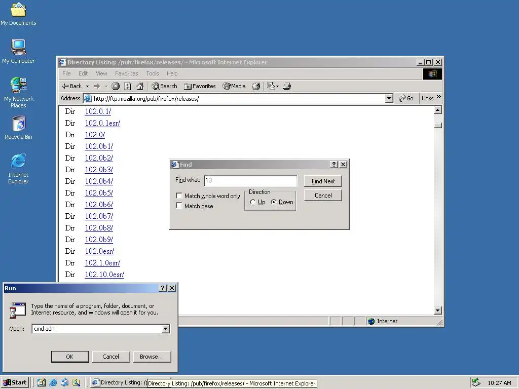The height and width of the screenshot is (389, 519).
Task: Expand the Mail button dropdown arrow
Action: point(277,86)
